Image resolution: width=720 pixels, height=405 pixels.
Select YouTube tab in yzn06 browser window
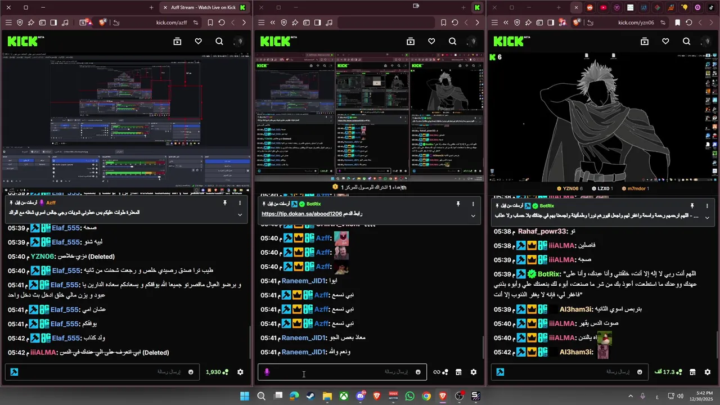tap(603, 7)
